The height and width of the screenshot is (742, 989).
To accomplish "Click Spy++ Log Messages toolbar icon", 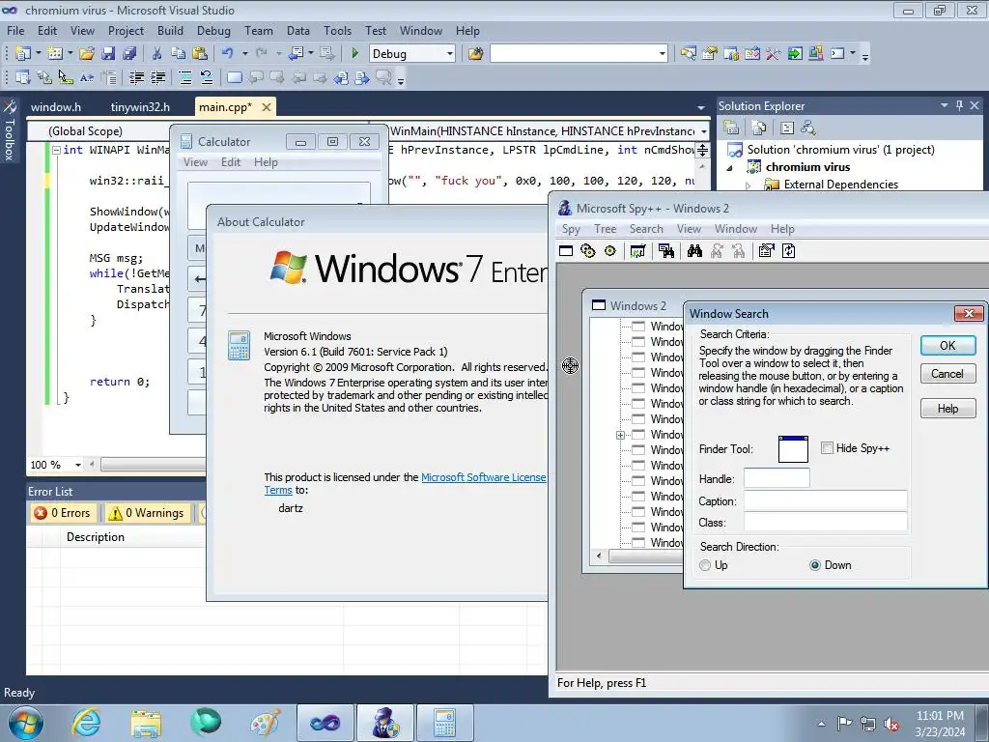I will coord(637,251).
